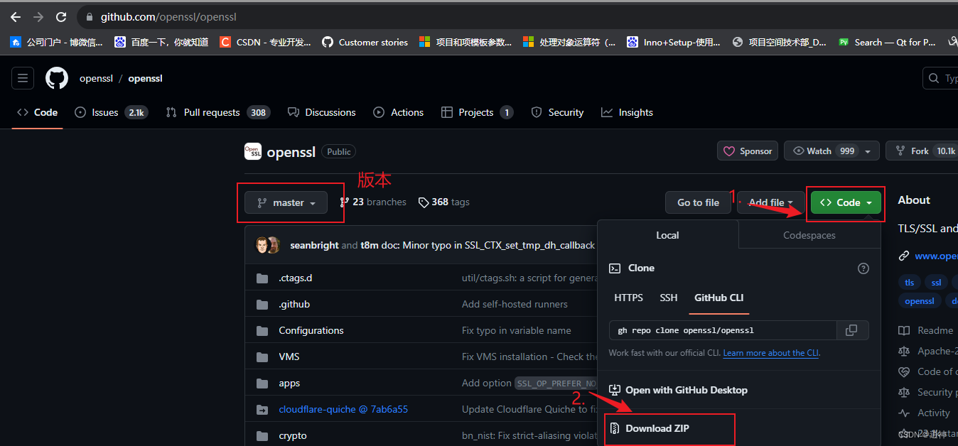
Task: Choose the SSH clone option
Action: coord(669,298)
